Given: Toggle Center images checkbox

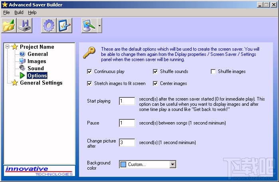Looking at the screenshot, I should coord(155,83).
